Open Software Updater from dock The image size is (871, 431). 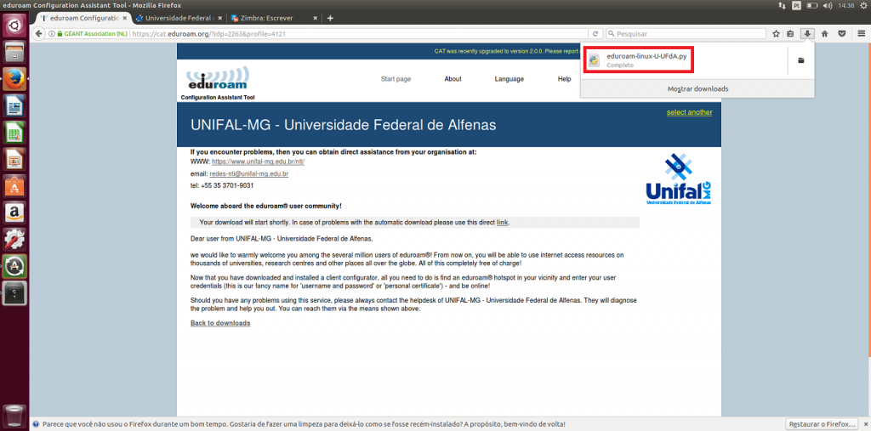(x=14, y=266)
